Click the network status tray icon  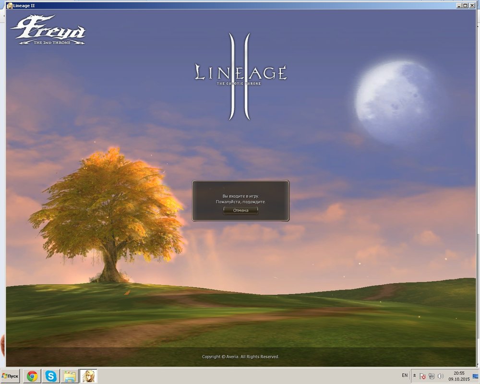pyautogui.click(x=432, y=376)
